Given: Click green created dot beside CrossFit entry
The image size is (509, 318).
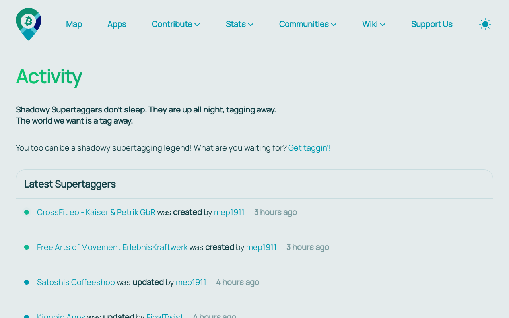Looking at the screenshot, I should pyautogui.click(x=27, y=212).
